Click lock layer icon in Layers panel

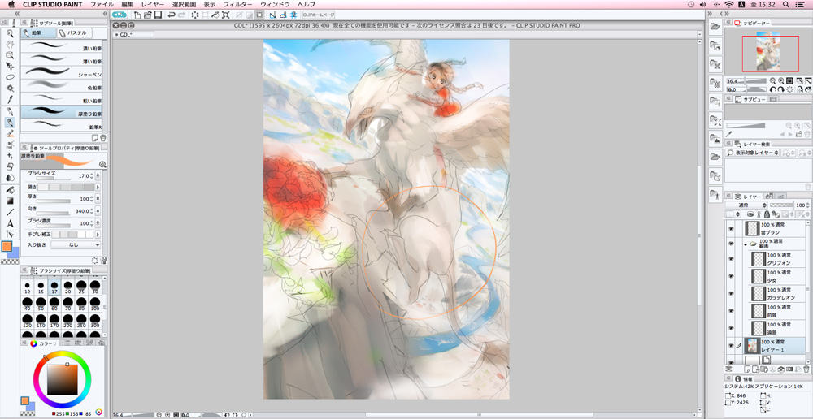767,214
